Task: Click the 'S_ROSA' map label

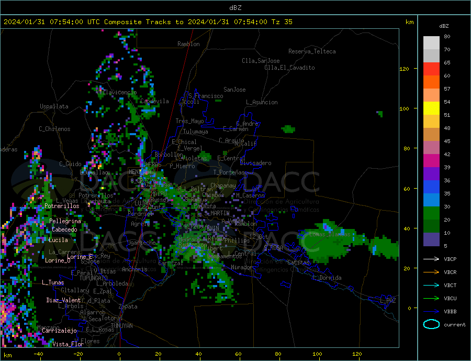Action: click(x=273, y=248)
